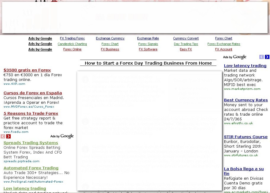Screen dimensions: 270x193
Task: Open the Forex Online link
Action: 72,50
